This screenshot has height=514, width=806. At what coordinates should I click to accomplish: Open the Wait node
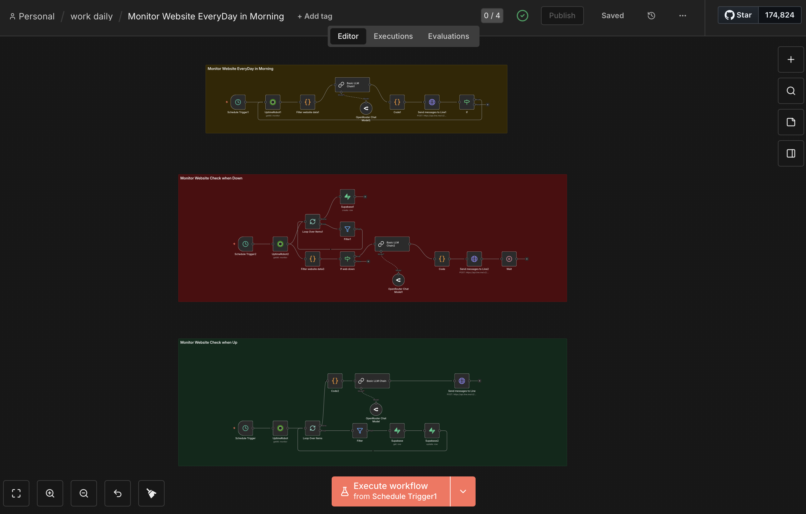[x=509, y=259]
